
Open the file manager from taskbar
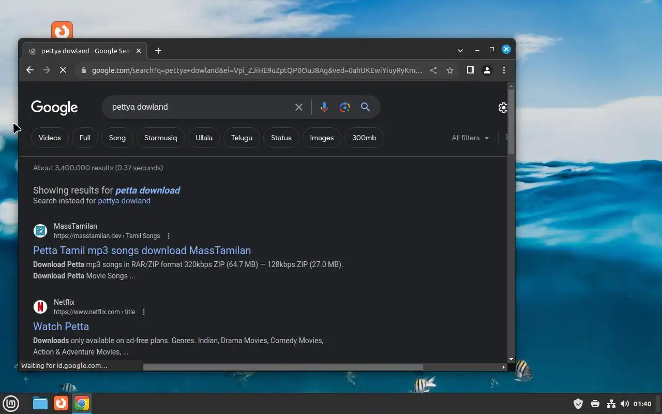coord(40,403)
